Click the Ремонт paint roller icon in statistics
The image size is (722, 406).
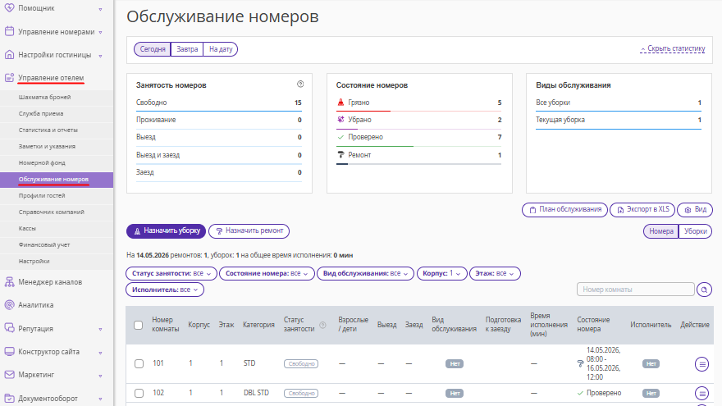tap(340, 155)
